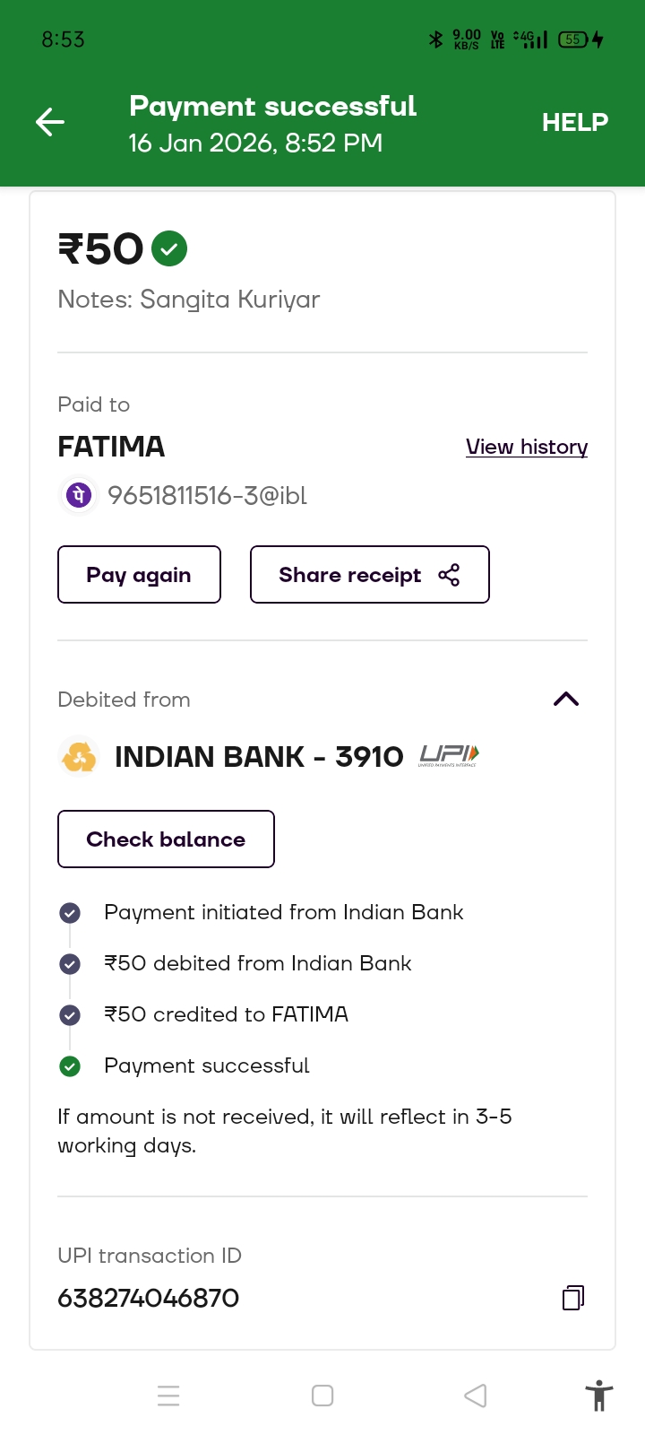Open View history link for FATIMA
645x1435 pixels.
(527, 447)
